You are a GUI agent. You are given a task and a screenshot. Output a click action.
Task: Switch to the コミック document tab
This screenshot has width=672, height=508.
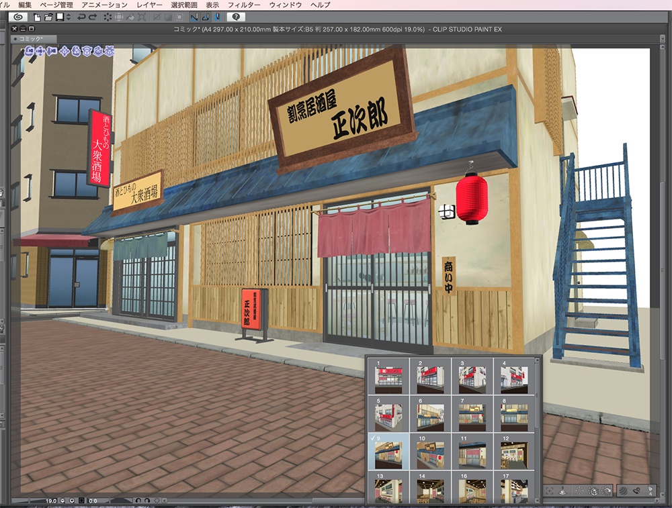31,39
